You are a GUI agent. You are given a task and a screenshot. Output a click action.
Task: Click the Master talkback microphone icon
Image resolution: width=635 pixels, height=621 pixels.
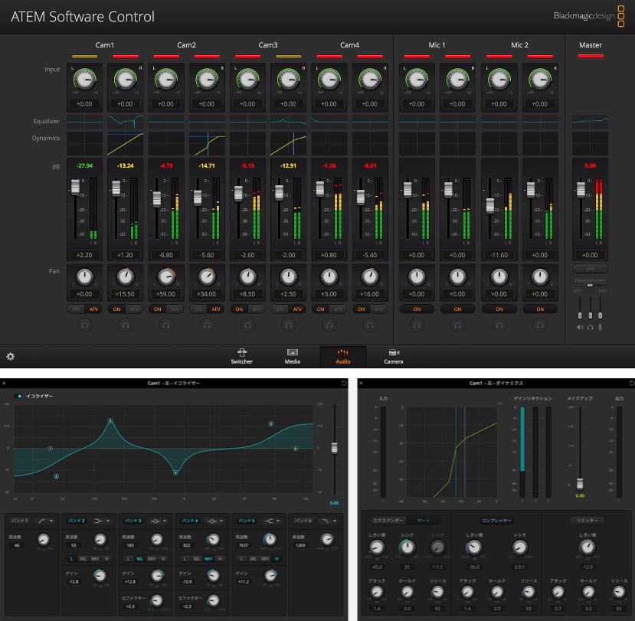601,327
